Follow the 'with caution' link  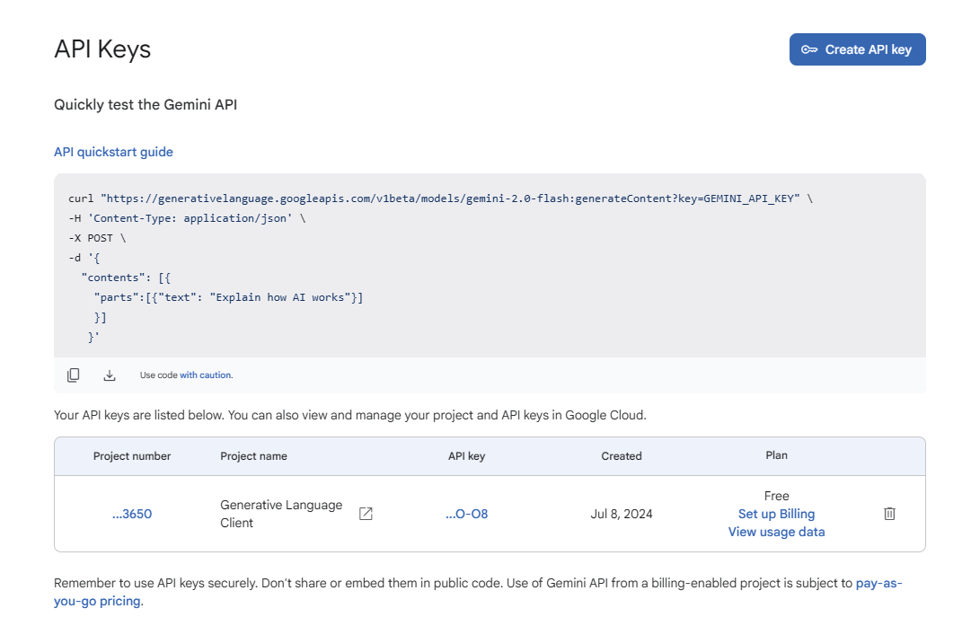(206, 375)
